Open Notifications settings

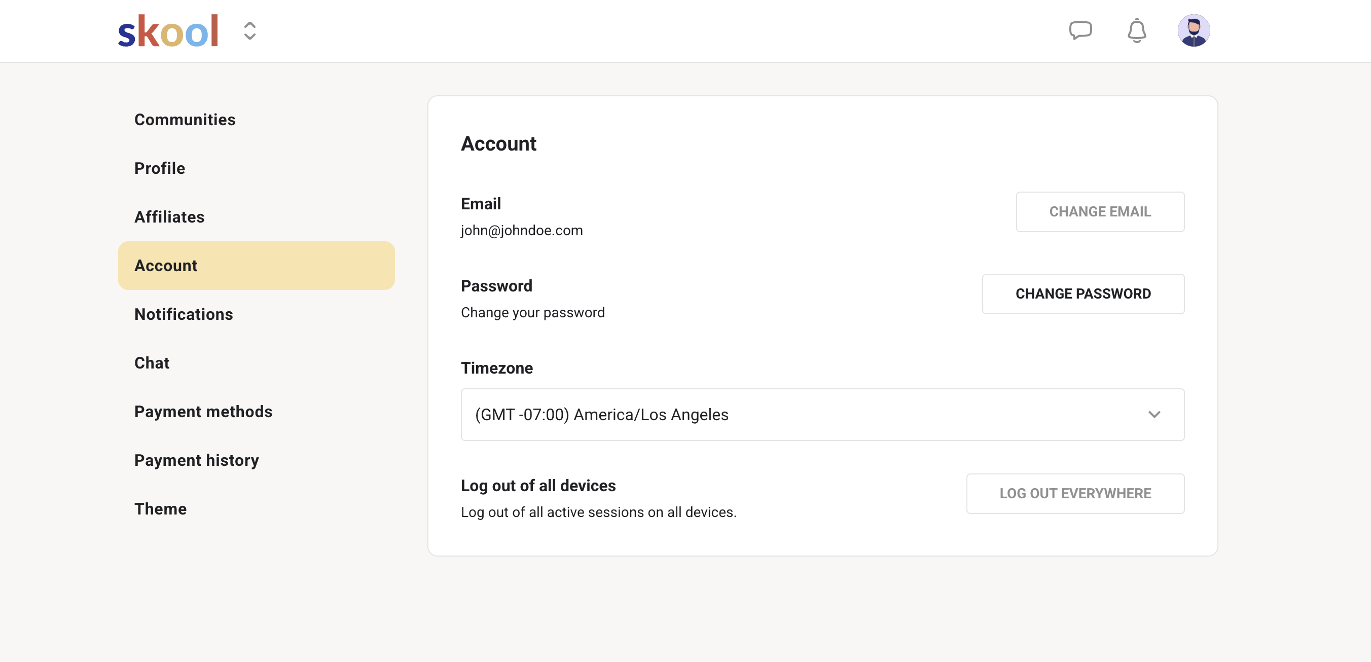coord(184,314)
